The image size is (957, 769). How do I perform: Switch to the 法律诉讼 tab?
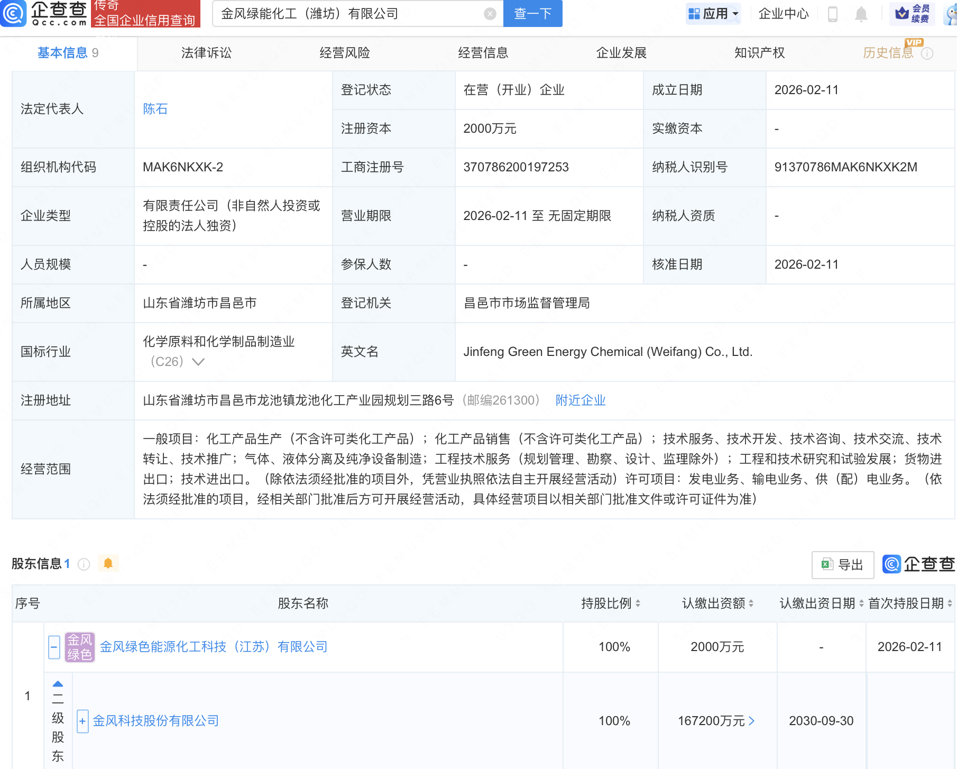(x=206, y=53)
